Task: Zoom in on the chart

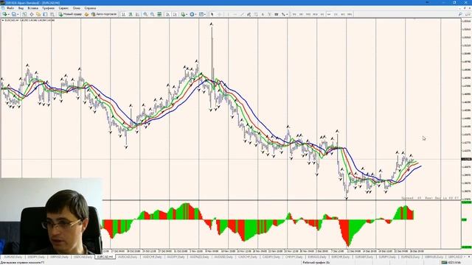Action: 145,14
